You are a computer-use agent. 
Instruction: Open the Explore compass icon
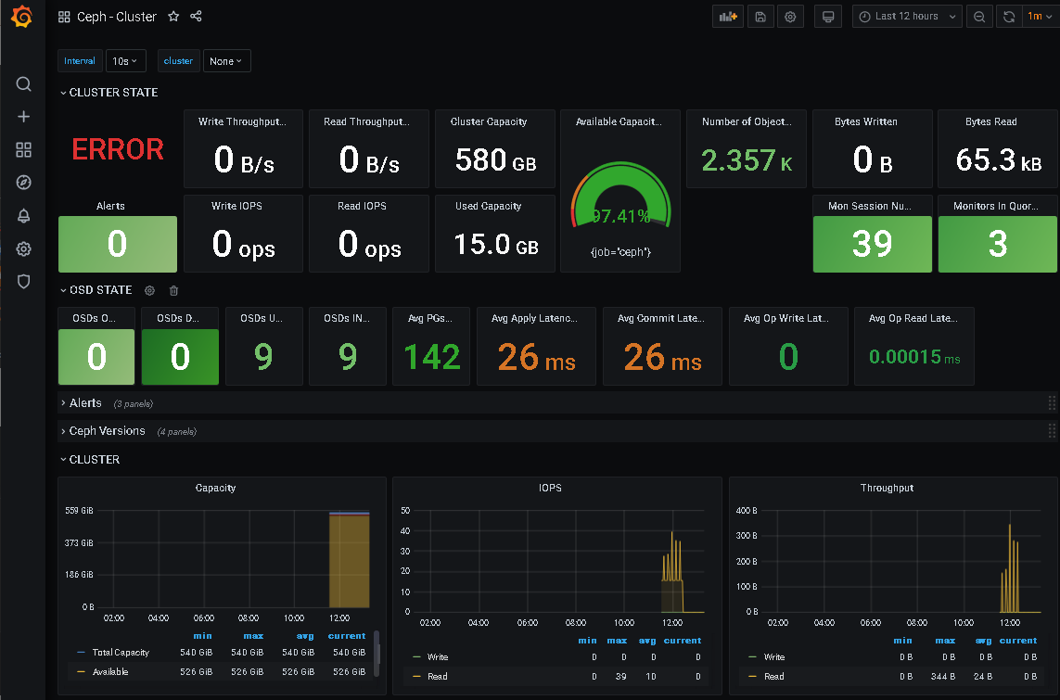(24, 183)
